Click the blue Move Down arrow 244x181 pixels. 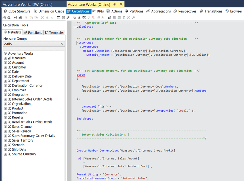coord(52,18)
